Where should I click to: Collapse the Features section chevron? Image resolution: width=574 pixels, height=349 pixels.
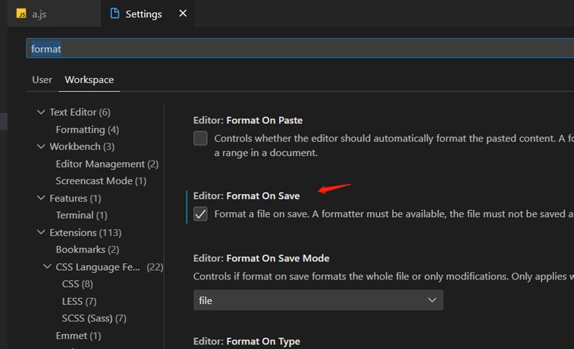tap(41, 198)
